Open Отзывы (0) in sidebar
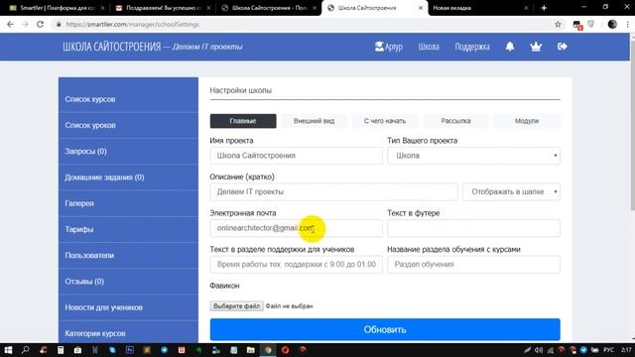 click(x=128, y=282)
